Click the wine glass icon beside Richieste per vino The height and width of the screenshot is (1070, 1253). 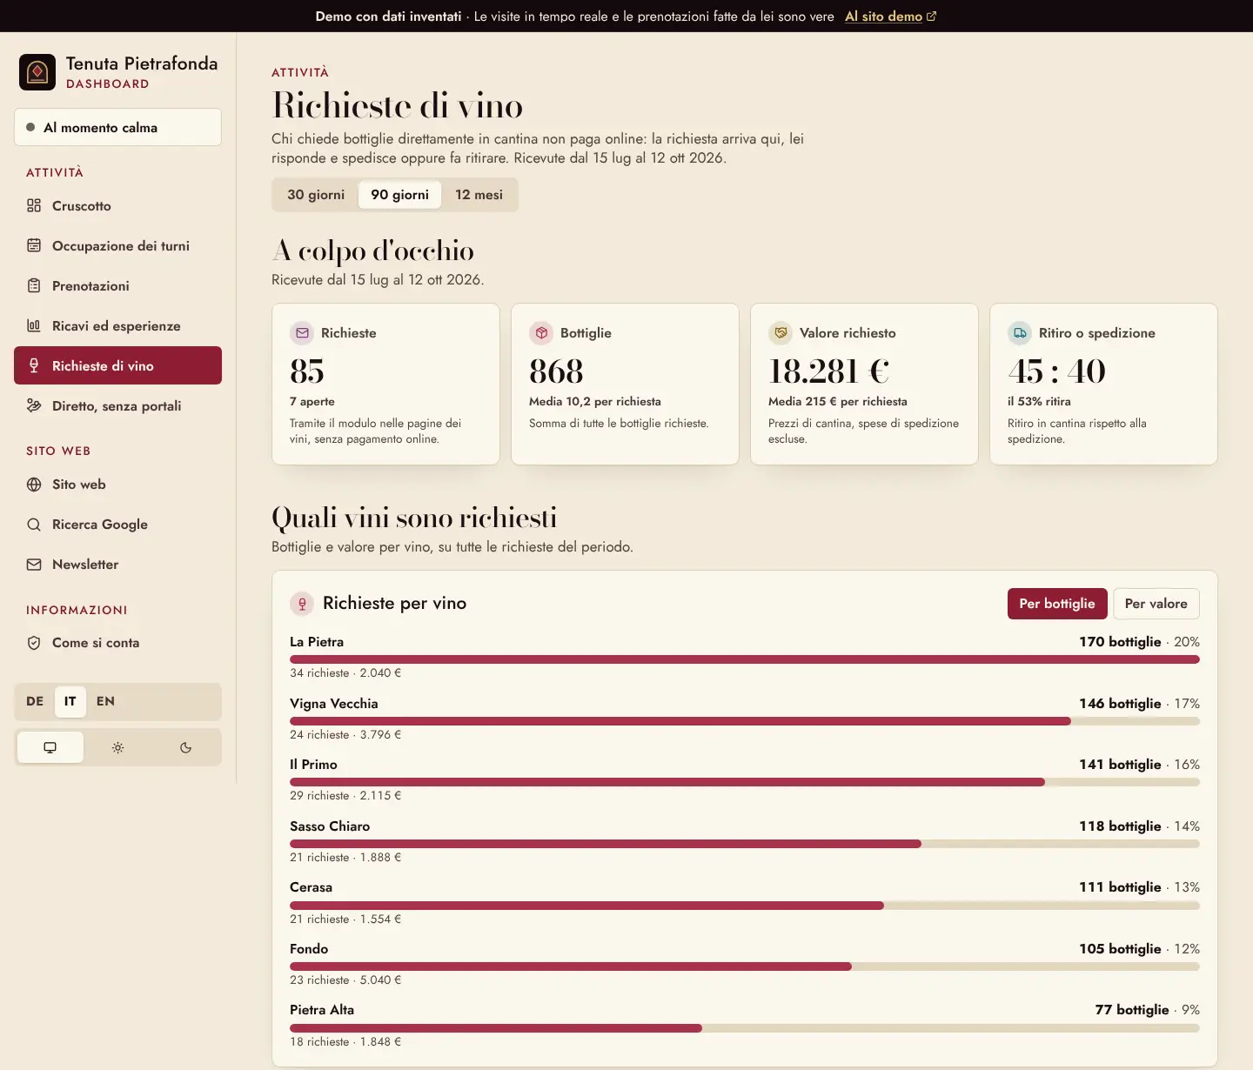(x=302, y=604)
